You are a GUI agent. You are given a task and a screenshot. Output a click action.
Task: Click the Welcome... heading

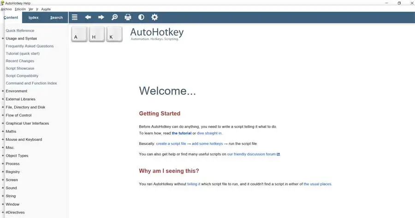coord(167,91)
